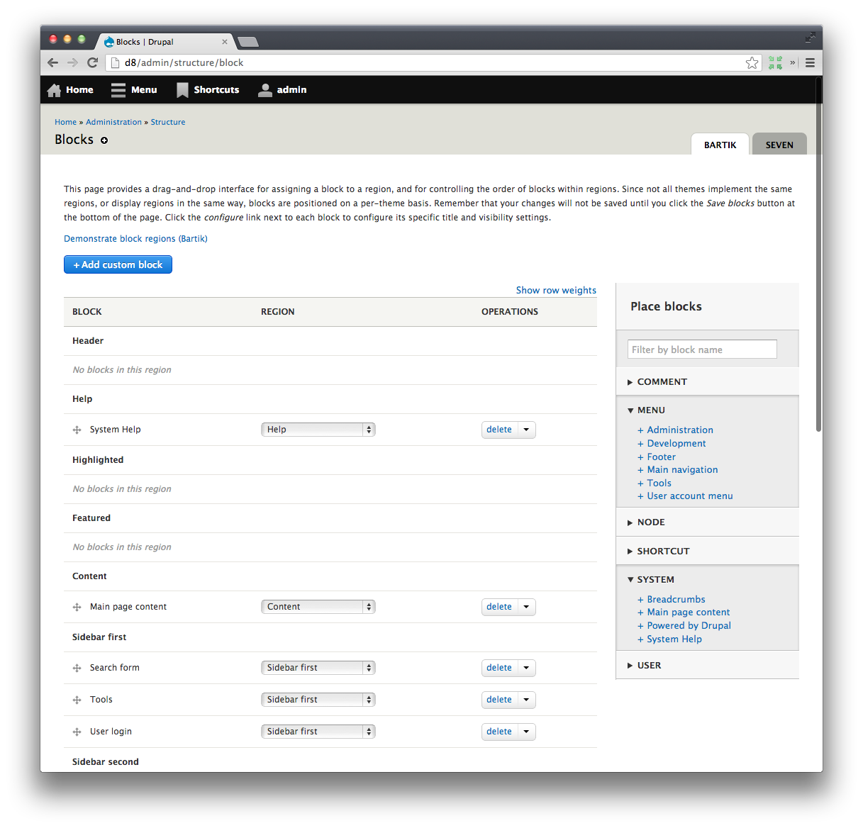The width and height of the screenshot is (863, 828).
Task: Expand operations arrow for User login row
Action: [526, 732]
